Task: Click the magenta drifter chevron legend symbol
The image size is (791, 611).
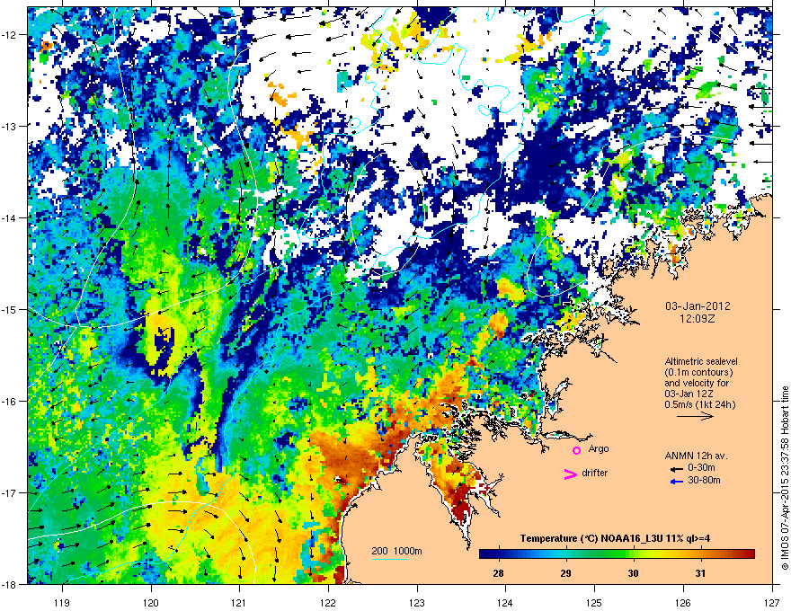Action: coord(571,474)
